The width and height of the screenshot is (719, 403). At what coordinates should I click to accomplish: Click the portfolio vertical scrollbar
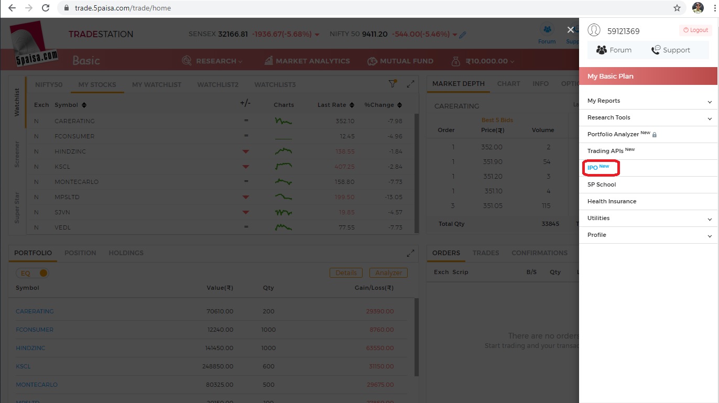417,337
